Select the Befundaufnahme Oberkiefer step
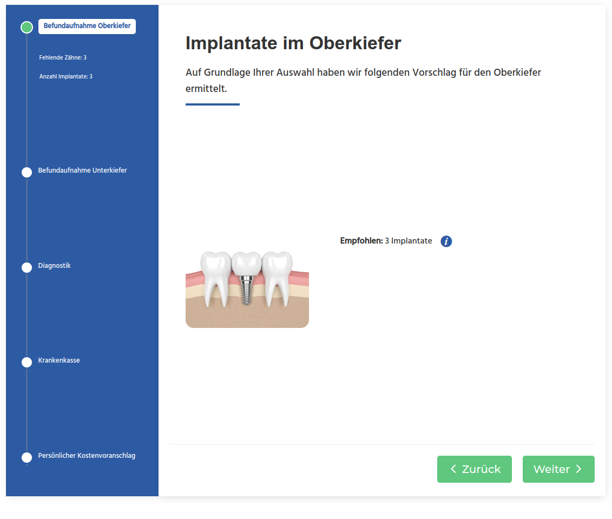Image resolution: width=612 pixels, height=519 pixels. 87,26
